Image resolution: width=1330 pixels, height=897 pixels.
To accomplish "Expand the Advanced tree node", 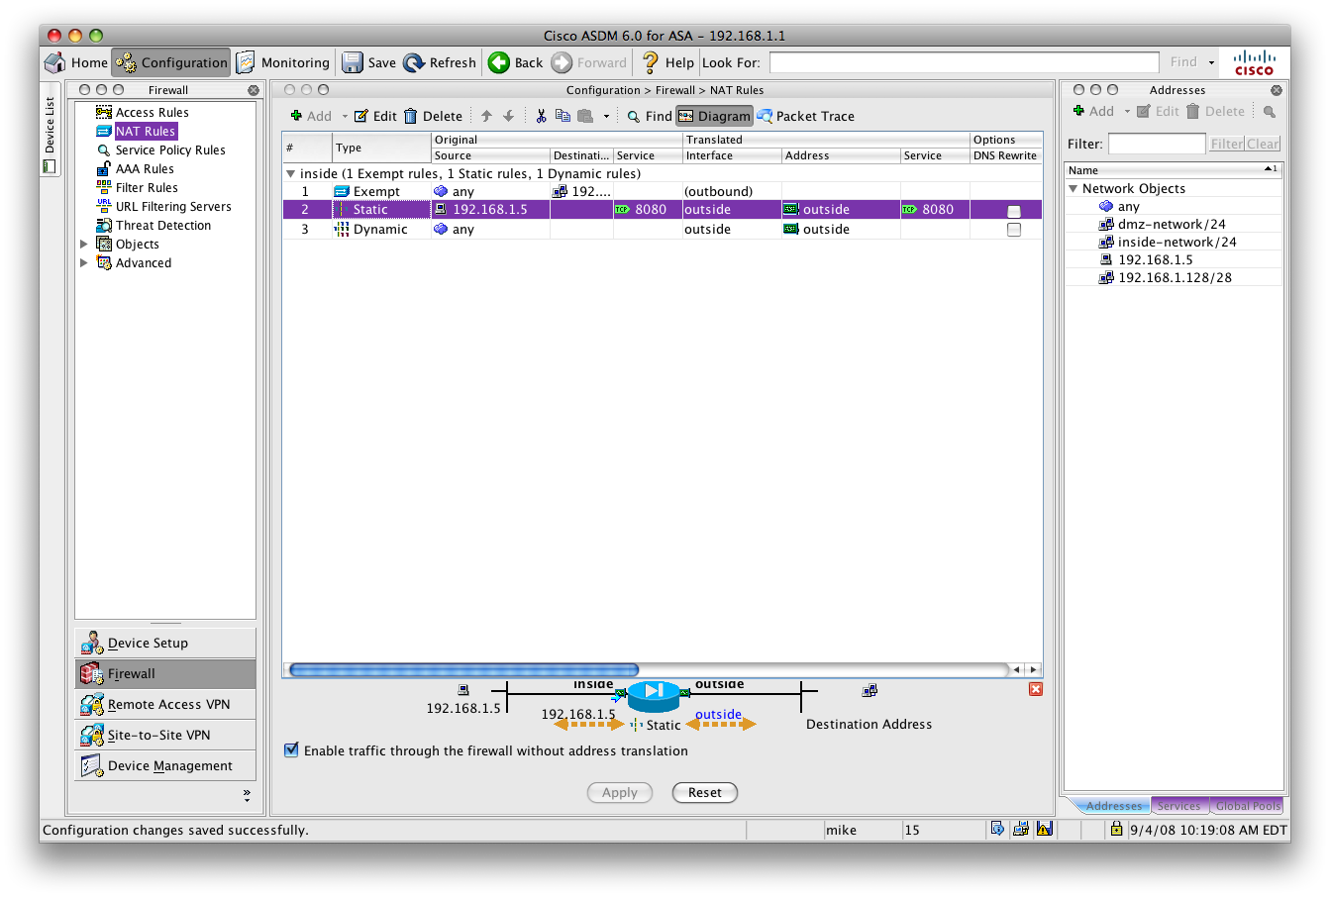I will 84,262.
